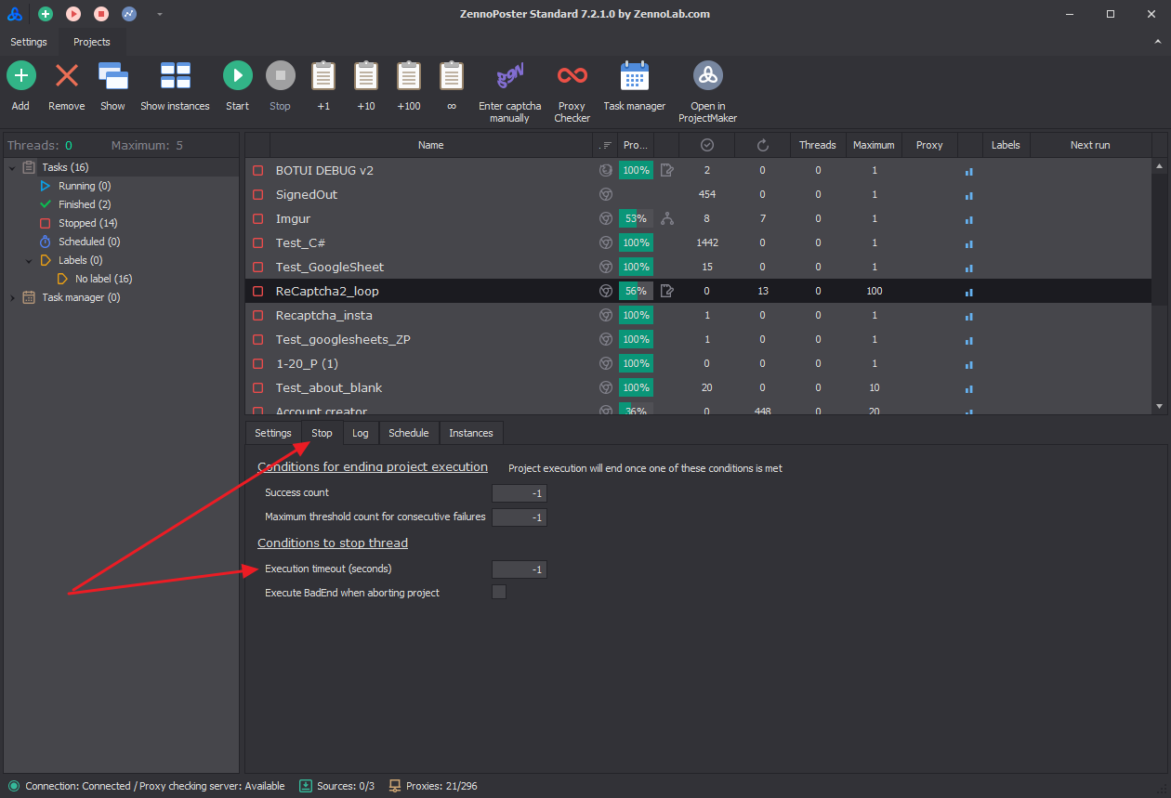1171x798 pixels.
Task: Click the green plus title bar icon
Action: coord(45,14)
